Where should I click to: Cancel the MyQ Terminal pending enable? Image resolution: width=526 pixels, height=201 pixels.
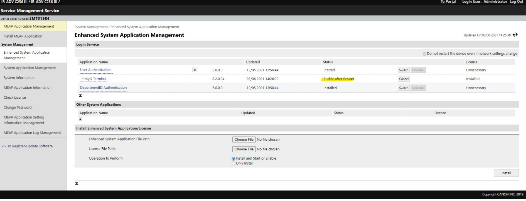pyautogui.click(x=404, y=79)
